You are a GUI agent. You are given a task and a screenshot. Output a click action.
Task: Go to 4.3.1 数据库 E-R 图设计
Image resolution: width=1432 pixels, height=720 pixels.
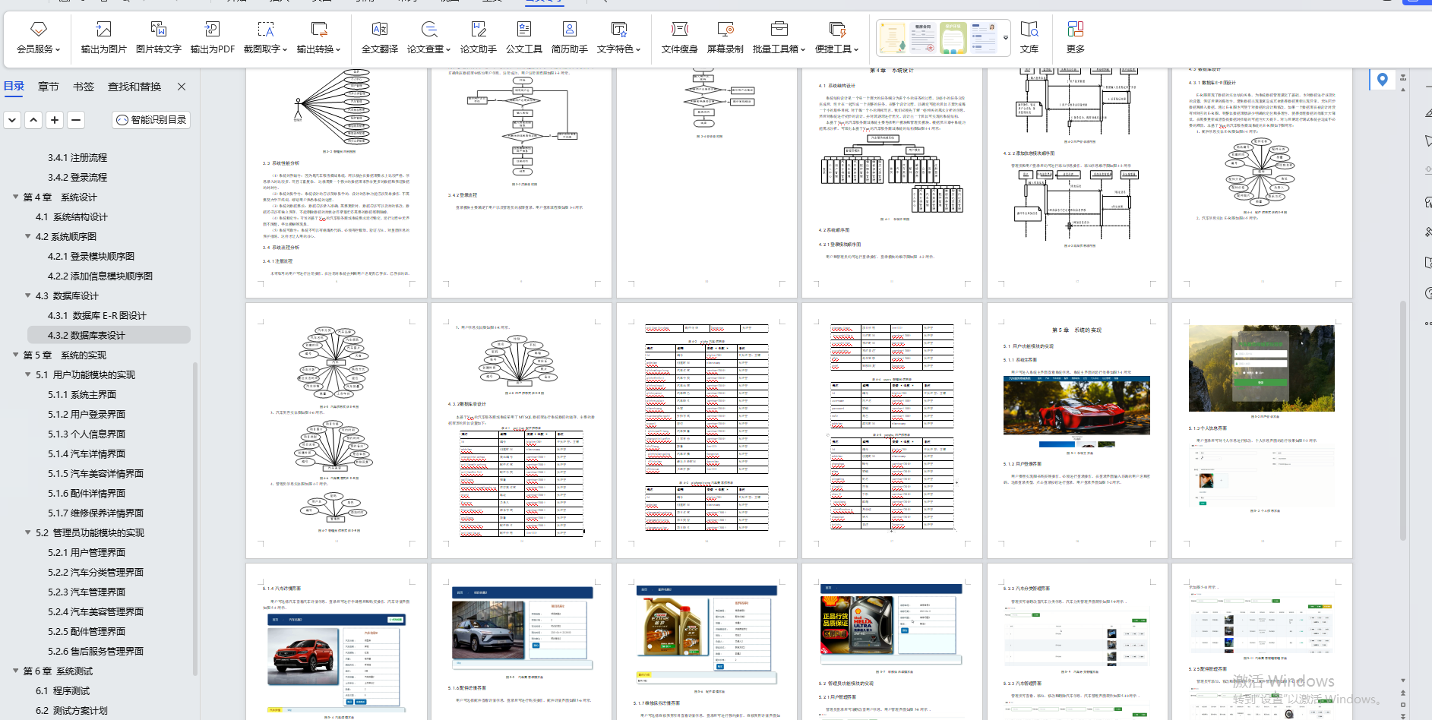tap(97, 315)
